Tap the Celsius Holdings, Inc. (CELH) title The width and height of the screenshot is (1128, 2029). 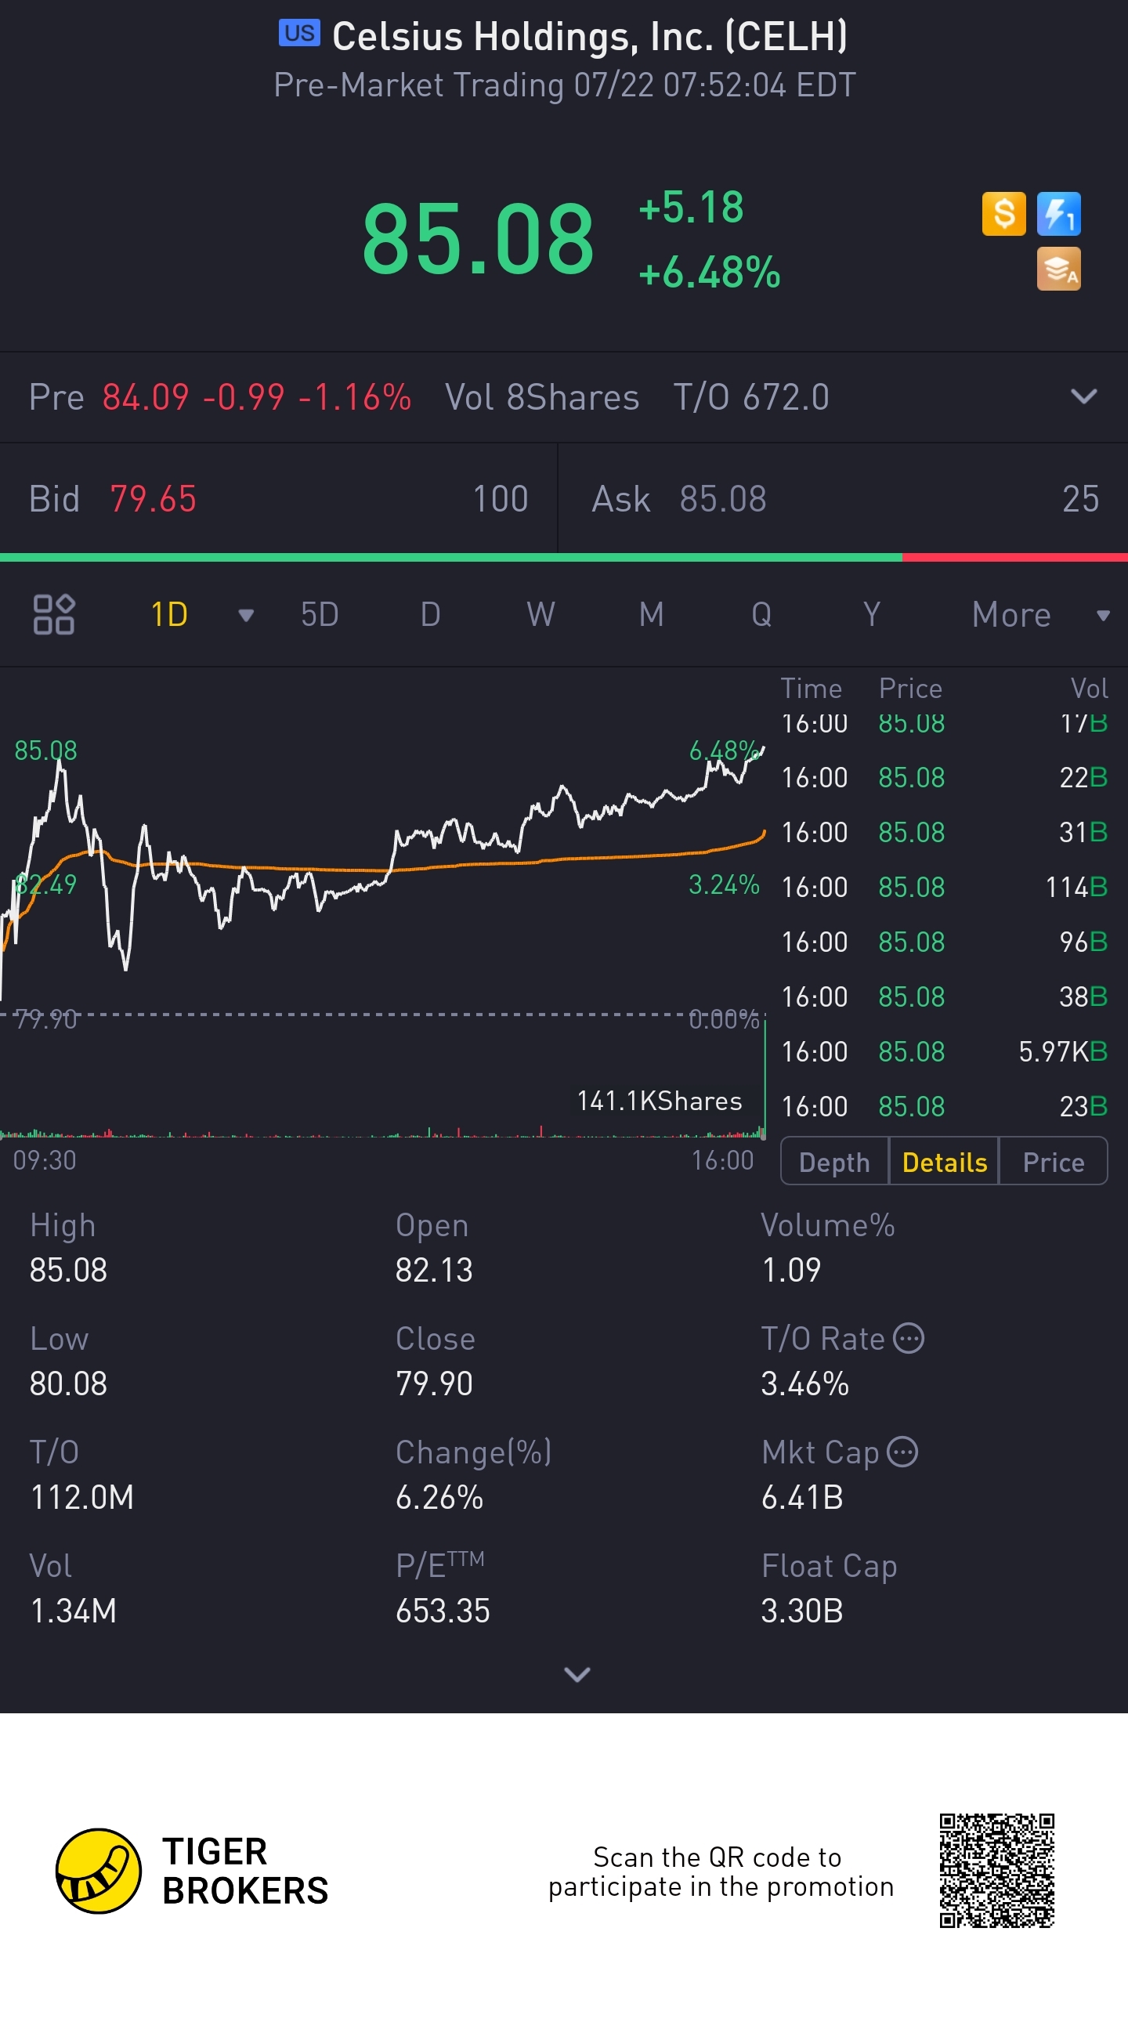[589, 36]
